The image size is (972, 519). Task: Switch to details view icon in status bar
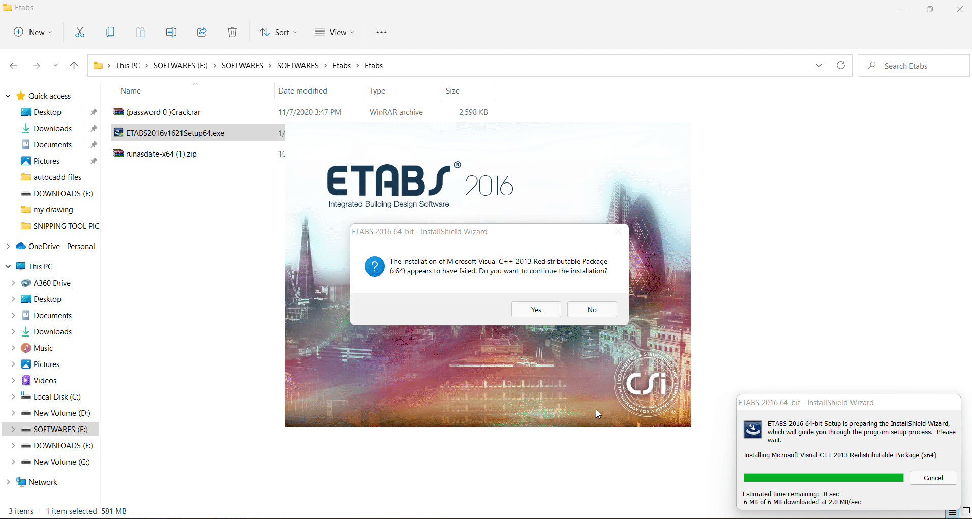point(953,512)
